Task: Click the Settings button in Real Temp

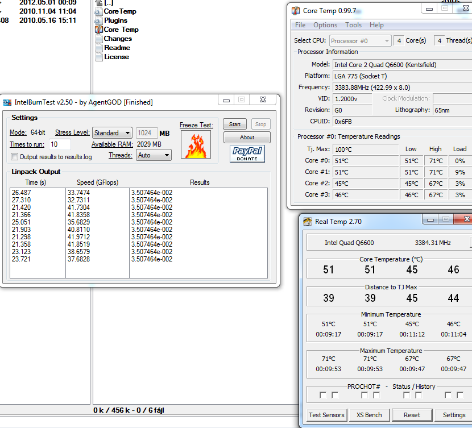Action: 454,415
